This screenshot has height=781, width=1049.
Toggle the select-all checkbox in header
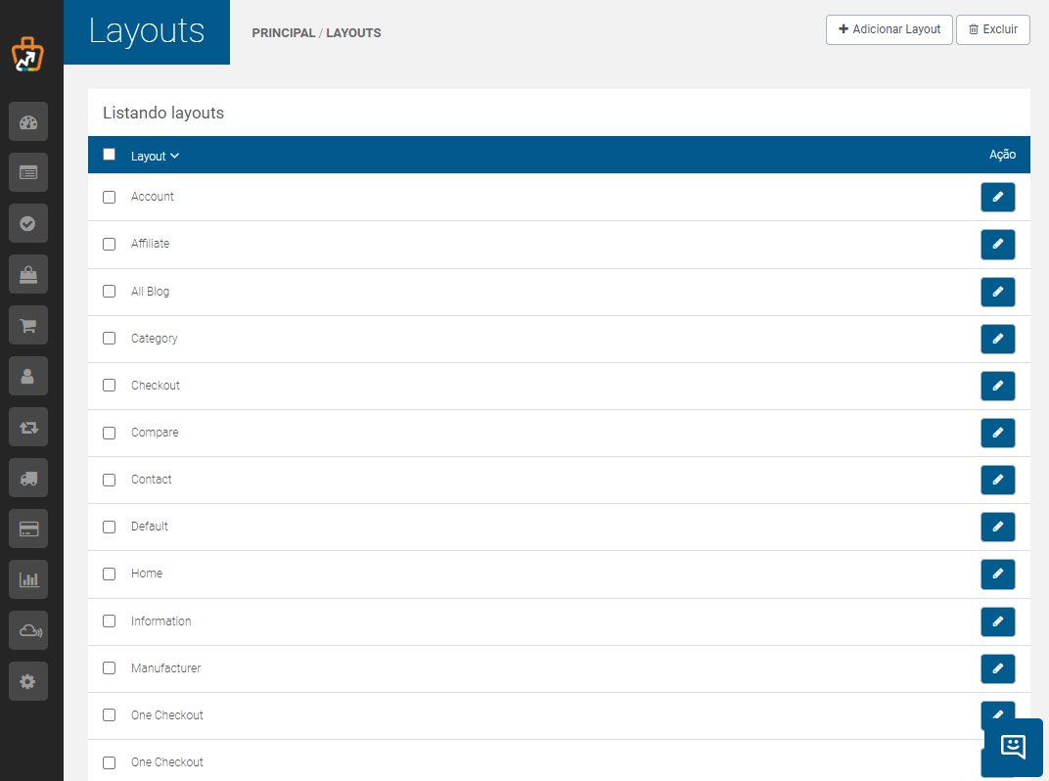(109, 155)
